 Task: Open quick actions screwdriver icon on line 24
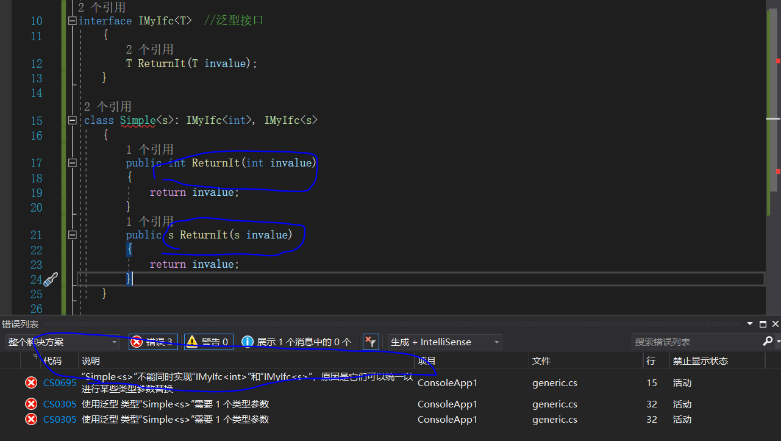click(51, 279)
